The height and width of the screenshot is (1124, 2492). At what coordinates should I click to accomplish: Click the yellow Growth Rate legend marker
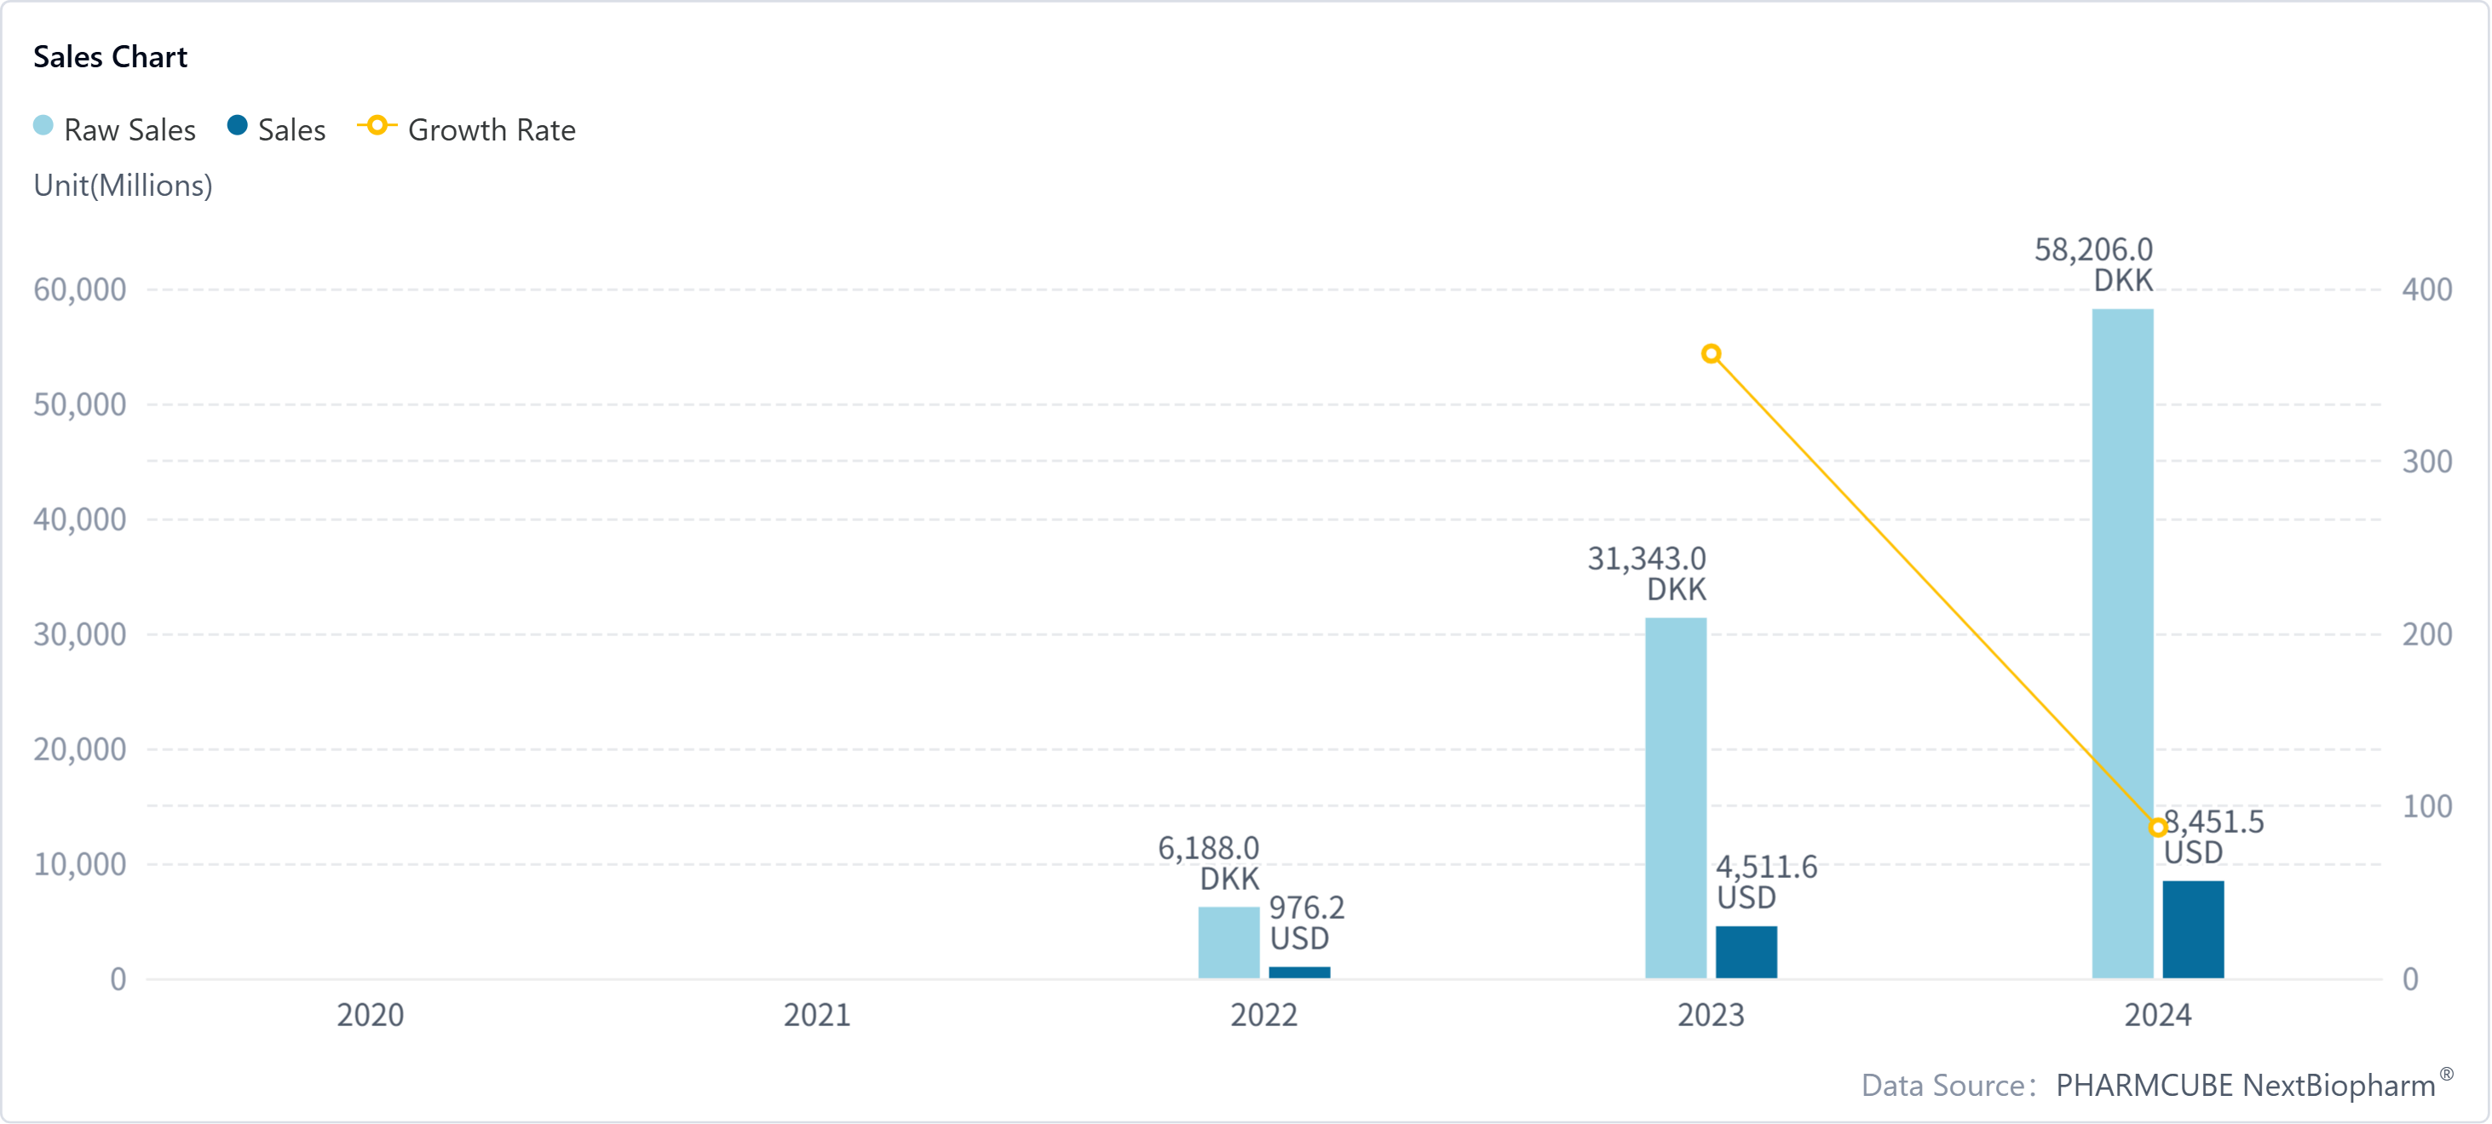pyautogui.click(x=377, y=126)
